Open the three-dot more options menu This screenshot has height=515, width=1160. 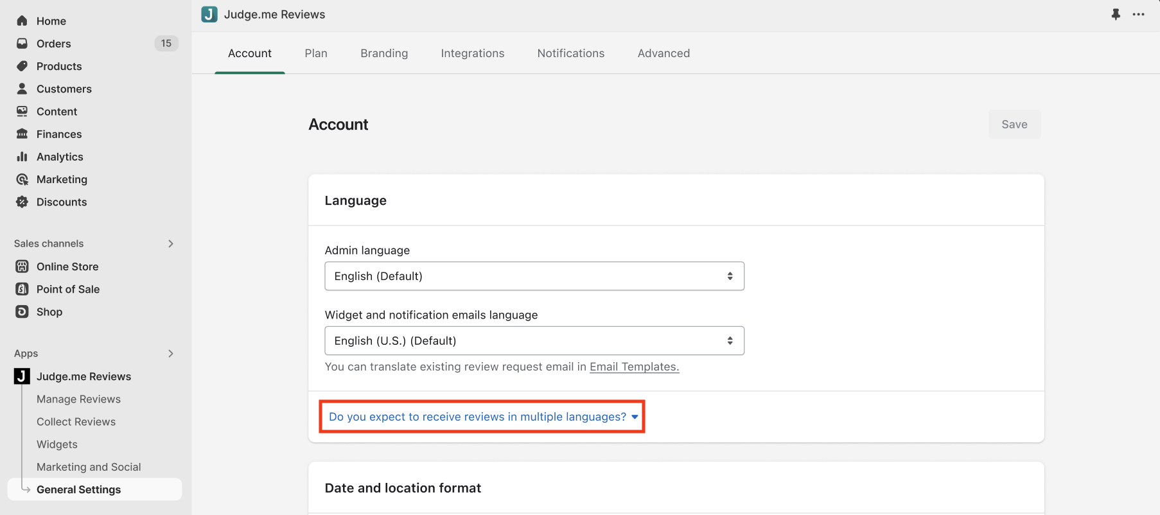[1138, 14]
